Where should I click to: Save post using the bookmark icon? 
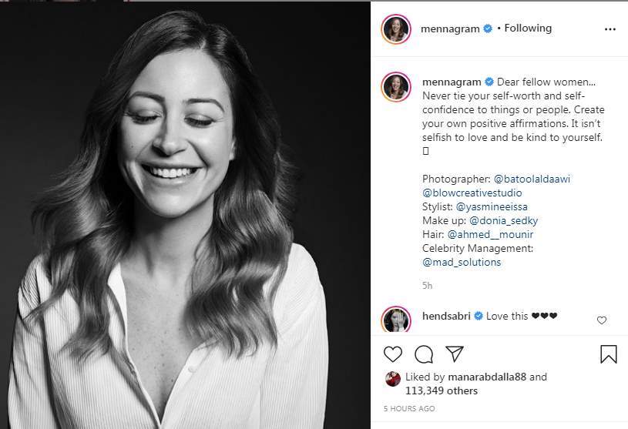pyautogui.click(x=608, y=354)
